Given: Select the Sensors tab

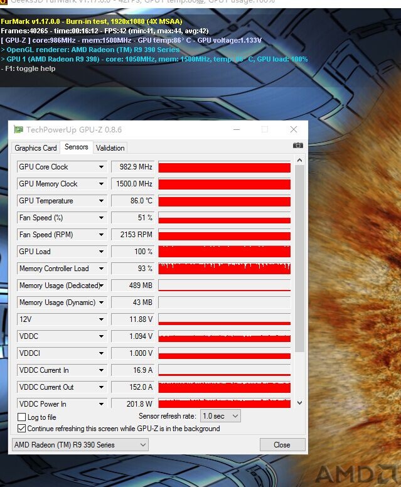Looking at the screenshot, I should [x=76, y=147].
